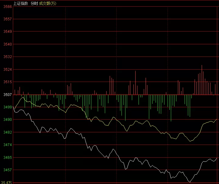Select the 3524 price axis label
The width and height of the screenshot is (219, 184).
[8, 70]
